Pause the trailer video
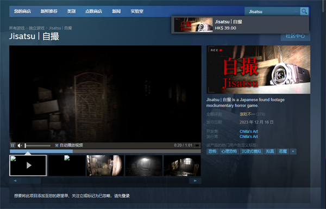Image resolution: width=326 pixels, height=209 pixels. tap(12, 145)
